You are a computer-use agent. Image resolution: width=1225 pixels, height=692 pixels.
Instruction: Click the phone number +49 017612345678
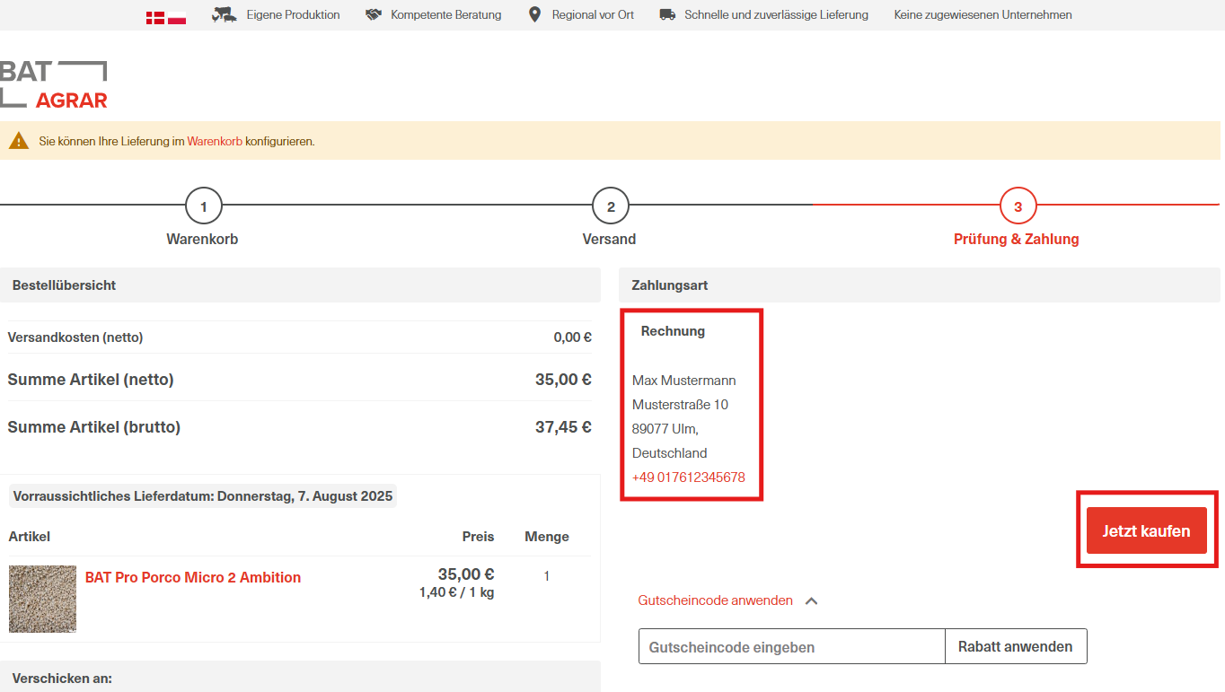(689, 477)
